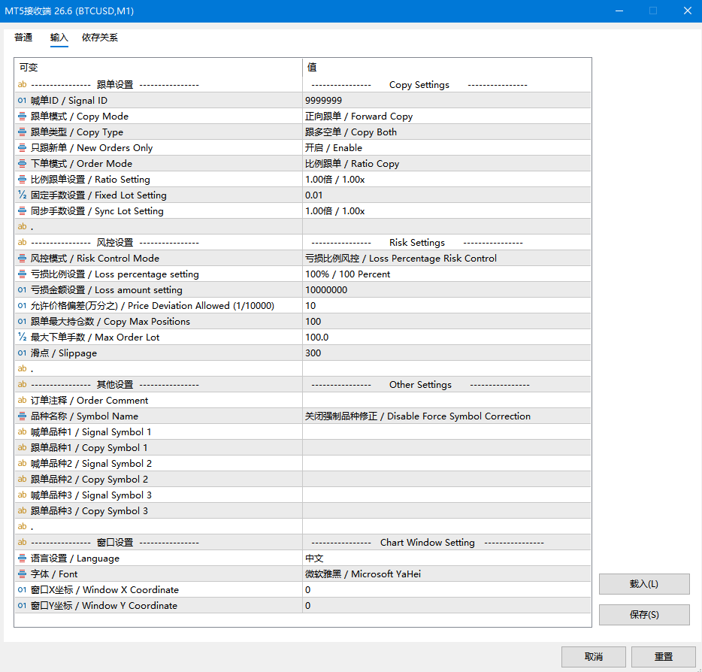Image resolution: width=702 pixels, height=672 pixels.
Task: Click the enum icon beside Copy Mode
Action: (x=22, y=117)
